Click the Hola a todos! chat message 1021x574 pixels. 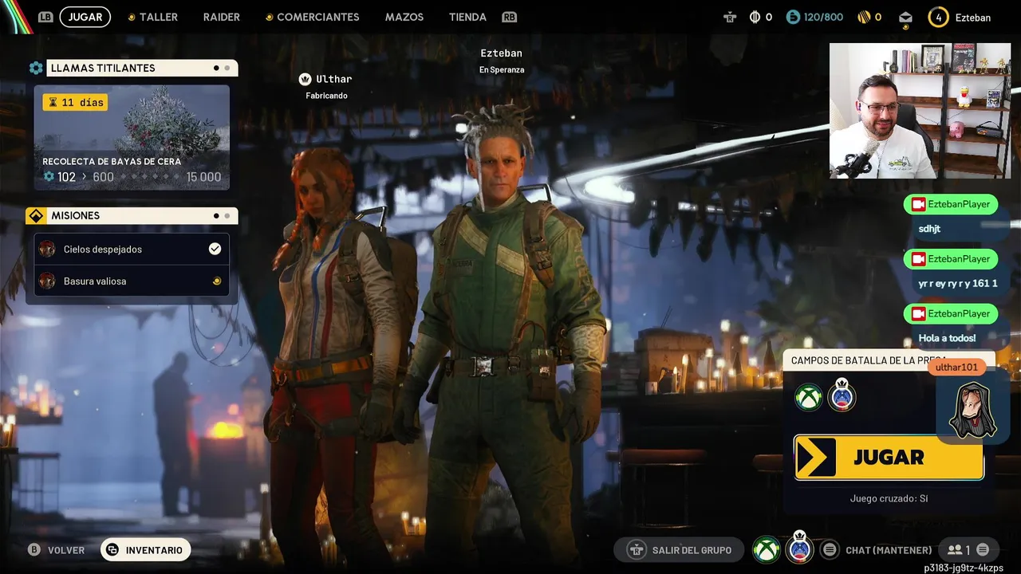point(947,338)
